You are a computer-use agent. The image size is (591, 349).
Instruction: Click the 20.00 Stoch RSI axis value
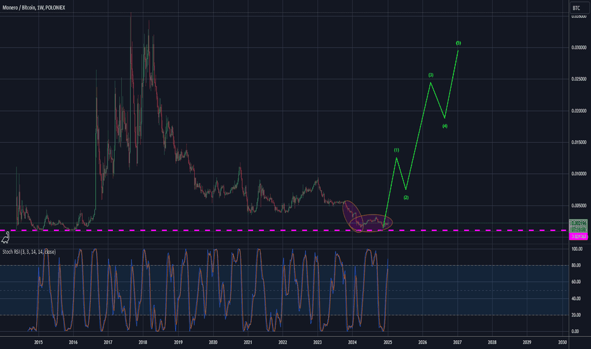coord(576,315)
